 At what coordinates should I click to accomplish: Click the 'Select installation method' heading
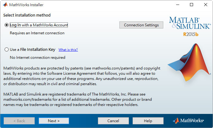pos(27,15)
